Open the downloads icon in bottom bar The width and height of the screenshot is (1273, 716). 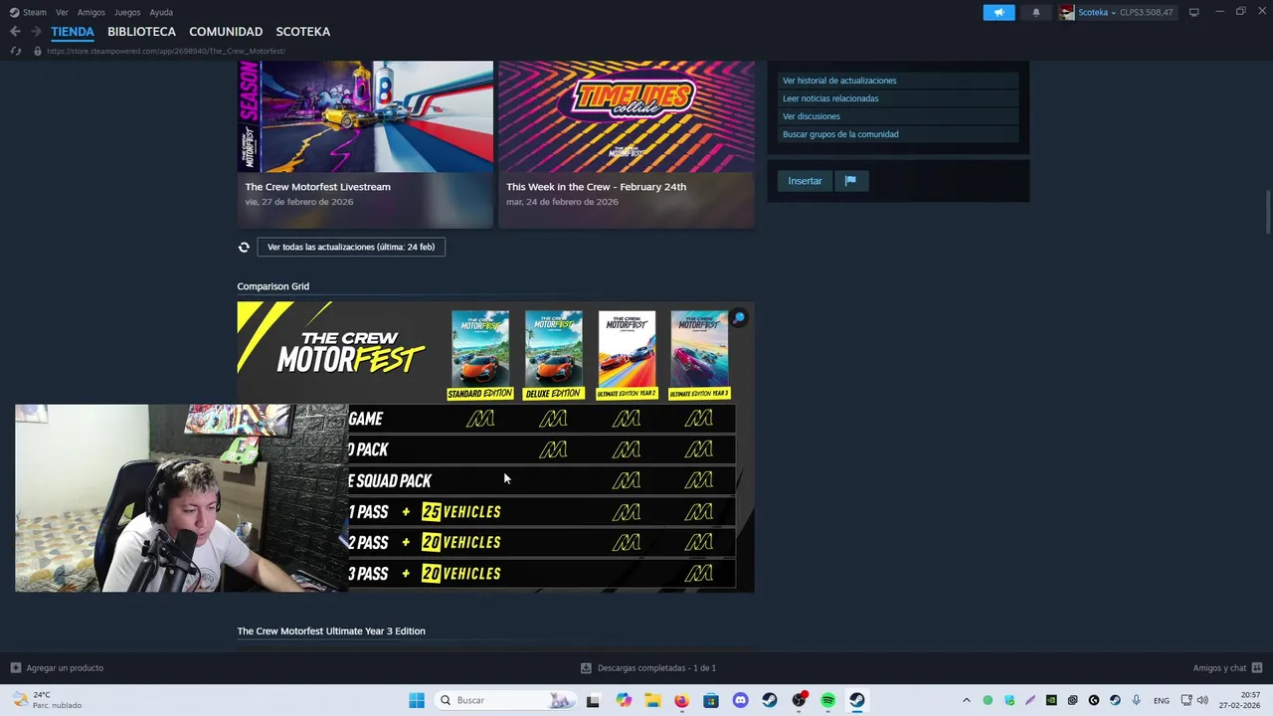(586, 668)
